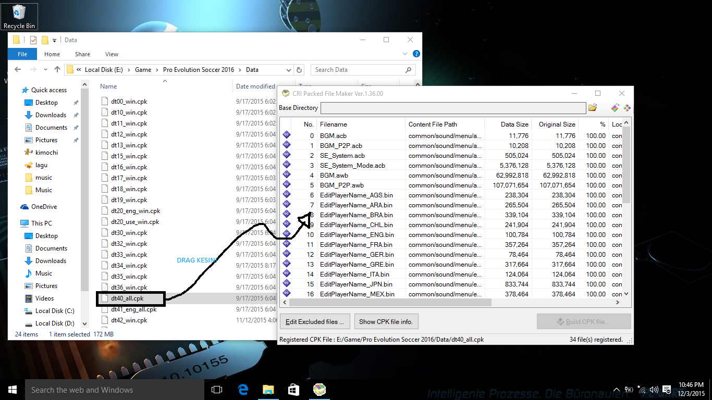Click inside the Base Directory input field
Viewport: 712px width, 400px height.
coord(453,108)
